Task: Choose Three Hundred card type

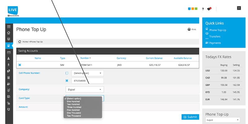Action: tap(74, 107)
